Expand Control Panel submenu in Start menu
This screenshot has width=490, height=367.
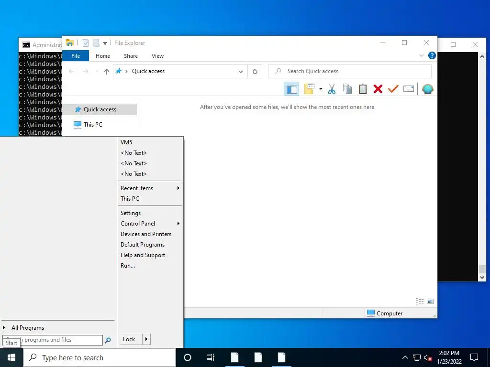tap(150, 224)
